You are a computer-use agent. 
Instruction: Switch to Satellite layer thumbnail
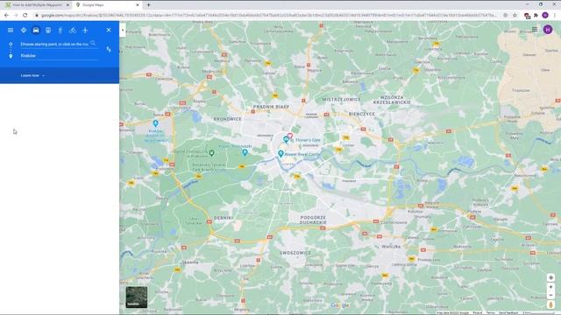(x=137, y=297)
